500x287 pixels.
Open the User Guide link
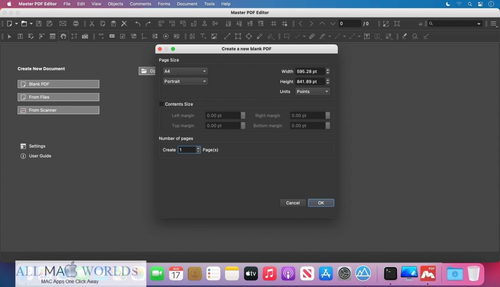[40, 156]
